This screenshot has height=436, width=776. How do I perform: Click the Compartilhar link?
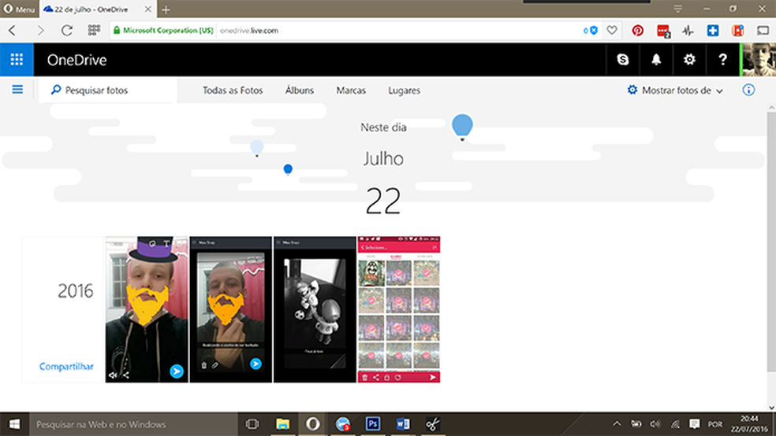(66, 367)
